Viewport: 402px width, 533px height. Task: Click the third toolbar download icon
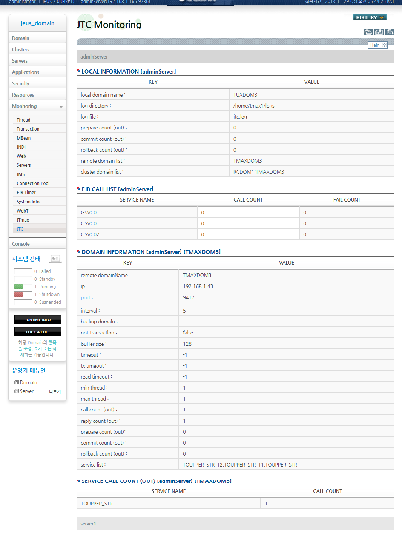point(390,32)
